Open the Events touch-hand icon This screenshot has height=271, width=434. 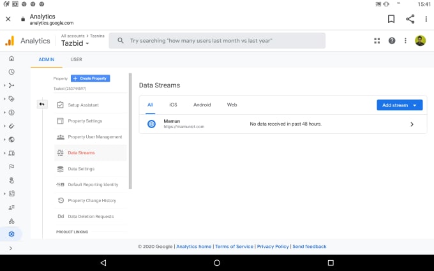click(11, 180)
